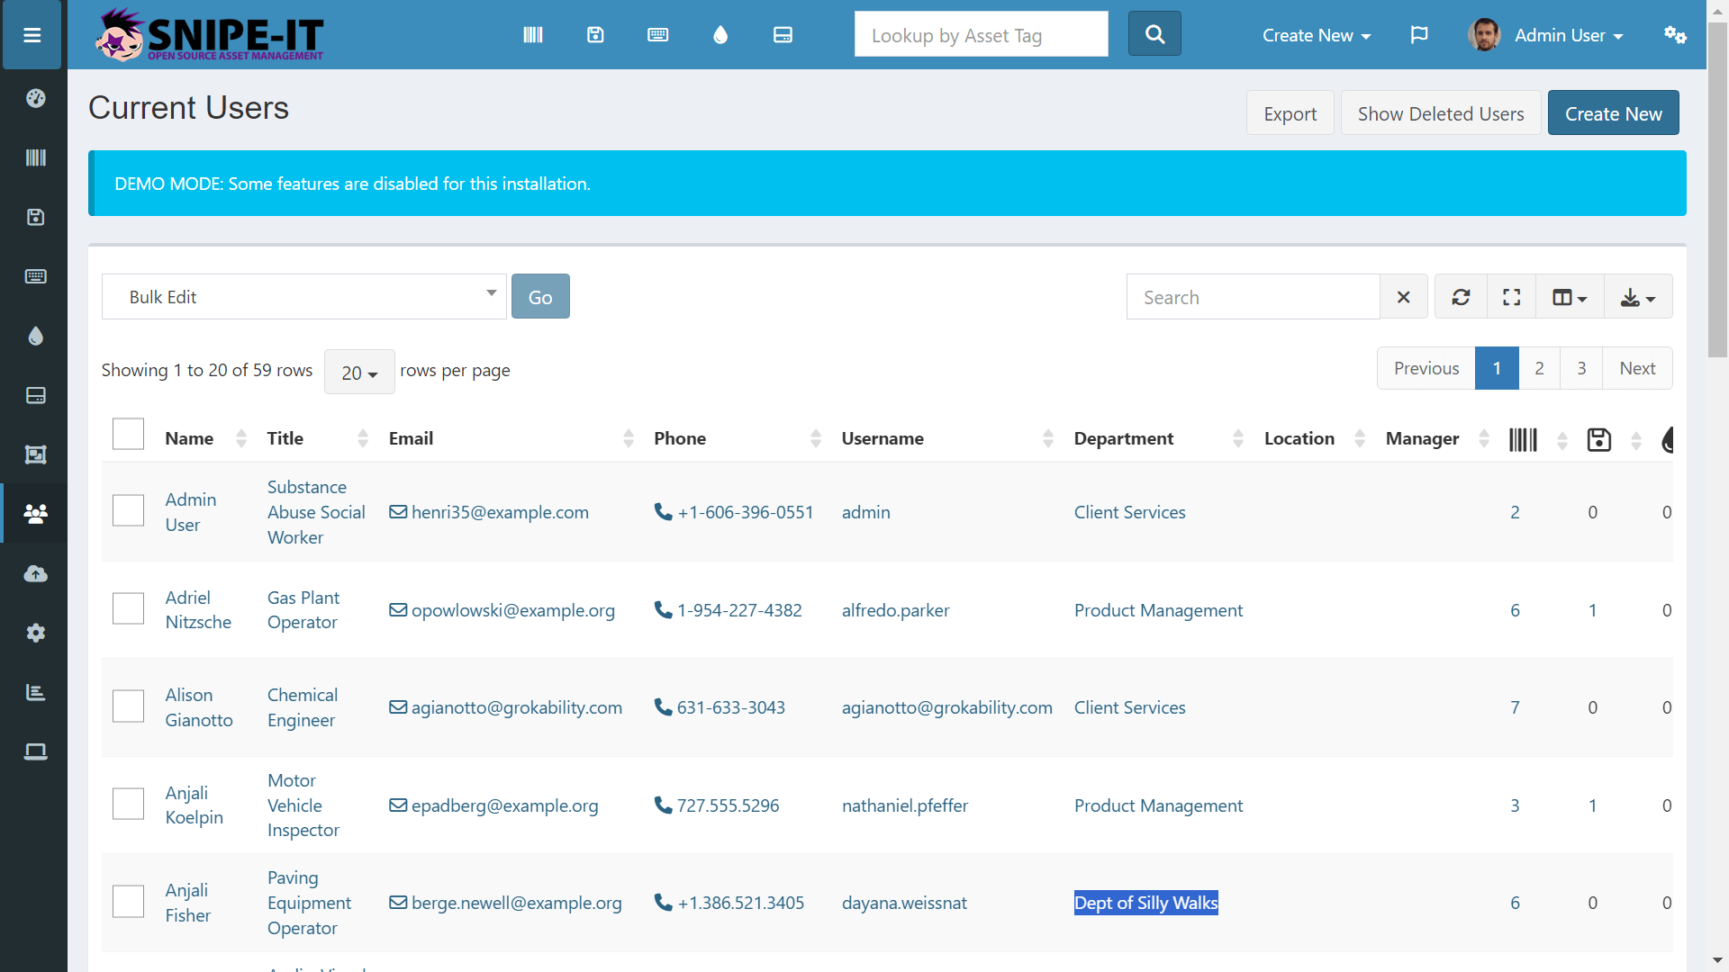Viewport: 1729px width, 972px height.
Task: Open Consumables droplet icon in top navbar
Action: point(720,35)
